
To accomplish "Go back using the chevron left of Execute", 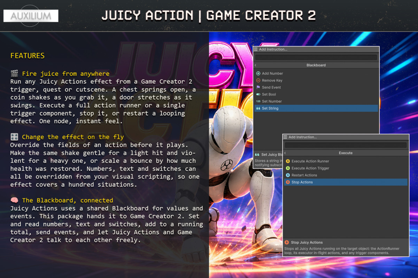I will point(285,153).
